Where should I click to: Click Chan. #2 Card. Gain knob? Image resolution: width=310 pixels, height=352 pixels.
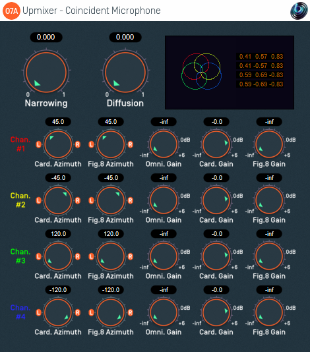(216, 200)
